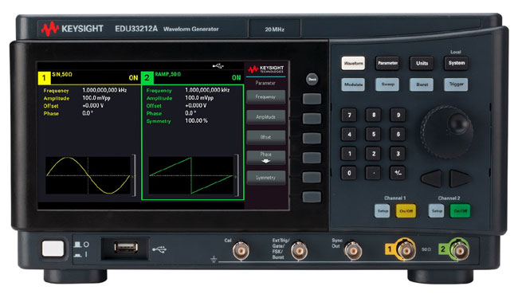The width and height of the screenshot is (518, 298).
Task: Click number key 7 on keypad
Action: point(349,115)
